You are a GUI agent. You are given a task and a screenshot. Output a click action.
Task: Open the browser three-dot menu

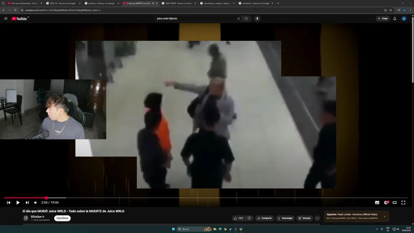tap(410, 10)
